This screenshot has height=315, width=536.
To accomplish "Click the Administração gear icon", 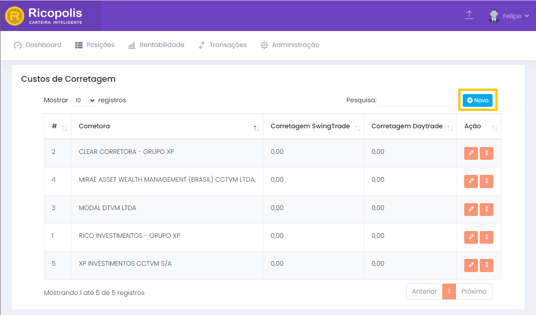I will click(x=264, y=45).
